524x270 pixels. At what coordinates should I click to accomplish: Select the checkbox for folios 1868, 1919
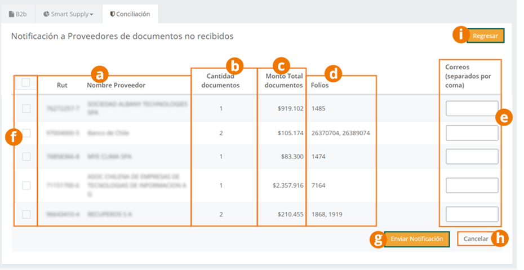[x=26, y=214]
